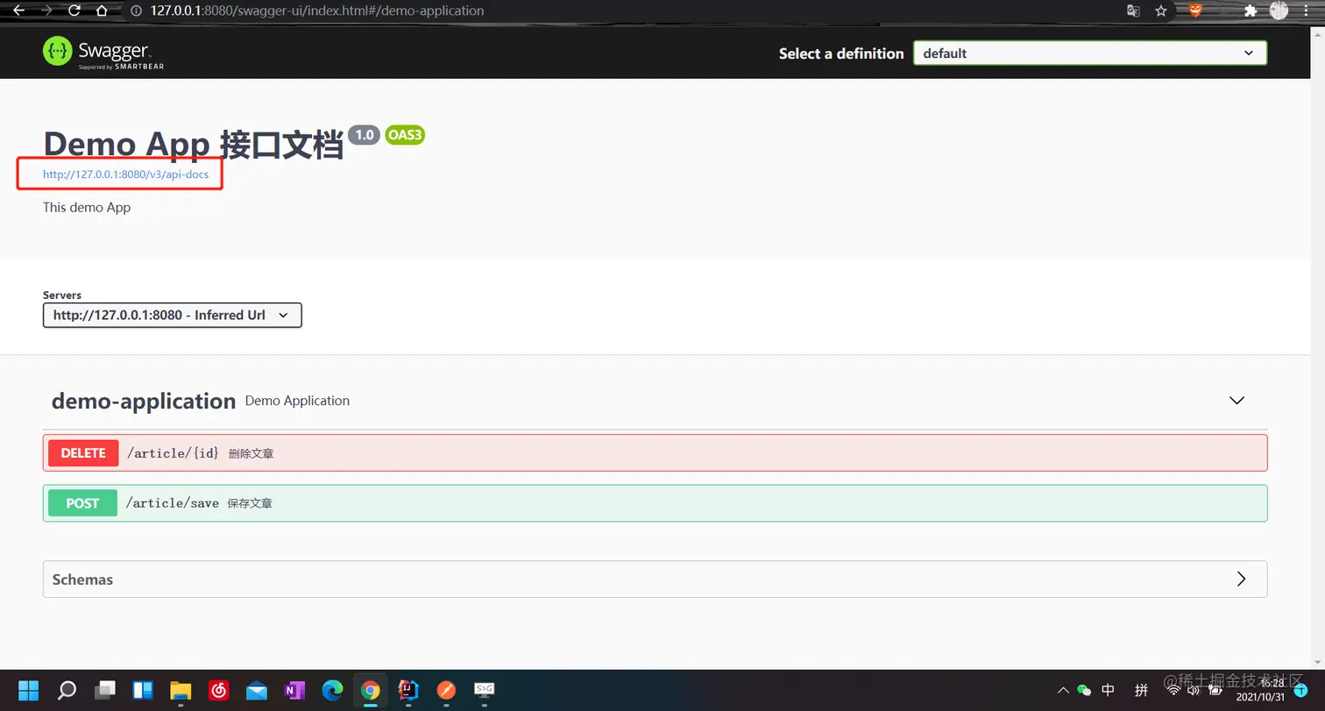
Task: Open the Chrome extensions puzzle menu
Action: pos(1251,11)
